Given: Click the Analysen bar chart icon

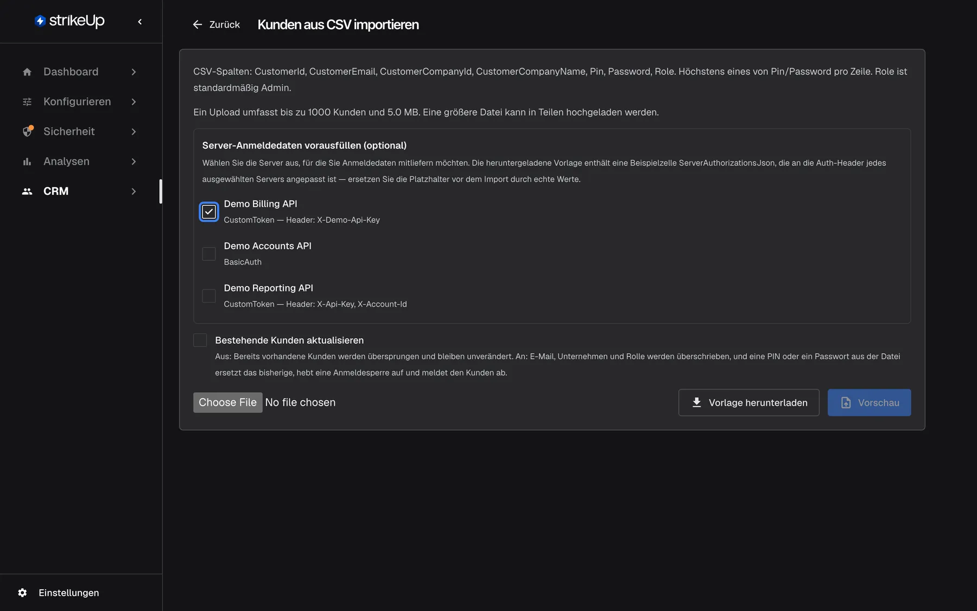Looking at the screenshot, I should [27, 161].
